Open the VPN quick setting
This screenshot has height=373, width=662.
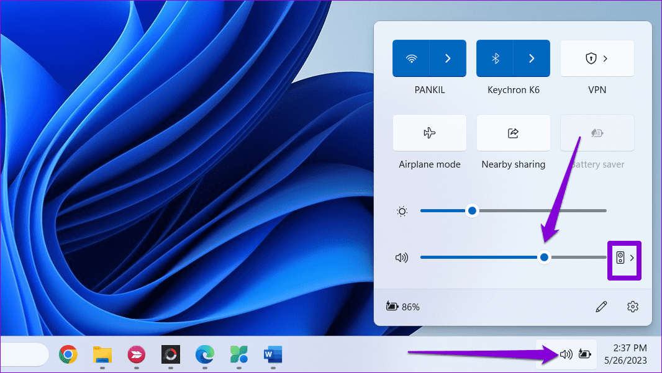click(x=597, y=58)
